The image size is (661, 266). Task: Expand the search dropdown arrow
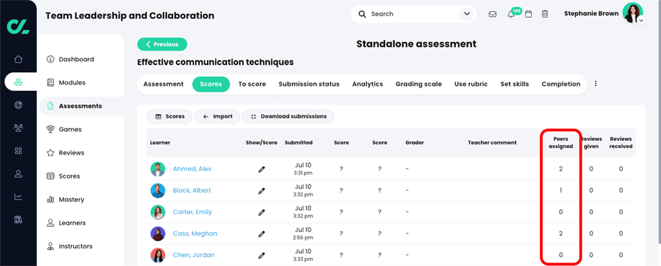point(465,14)
